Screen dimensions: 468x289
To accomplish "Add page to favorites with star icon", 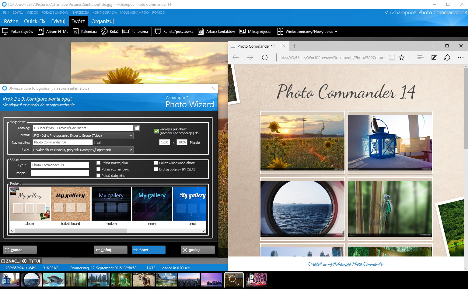I will (402, 57).
